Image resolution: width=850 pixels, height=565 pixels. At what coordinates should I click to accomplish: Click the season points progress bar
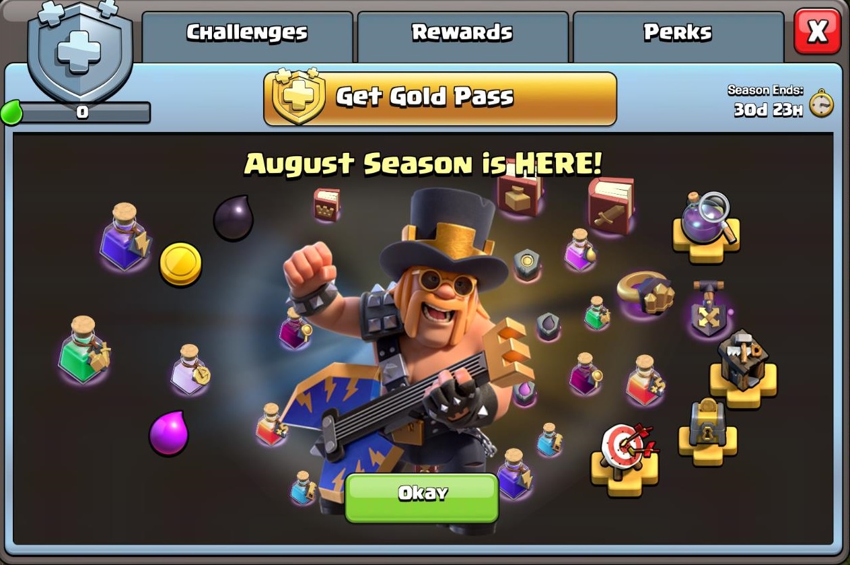pyautogui.click(x=82, y=113)
